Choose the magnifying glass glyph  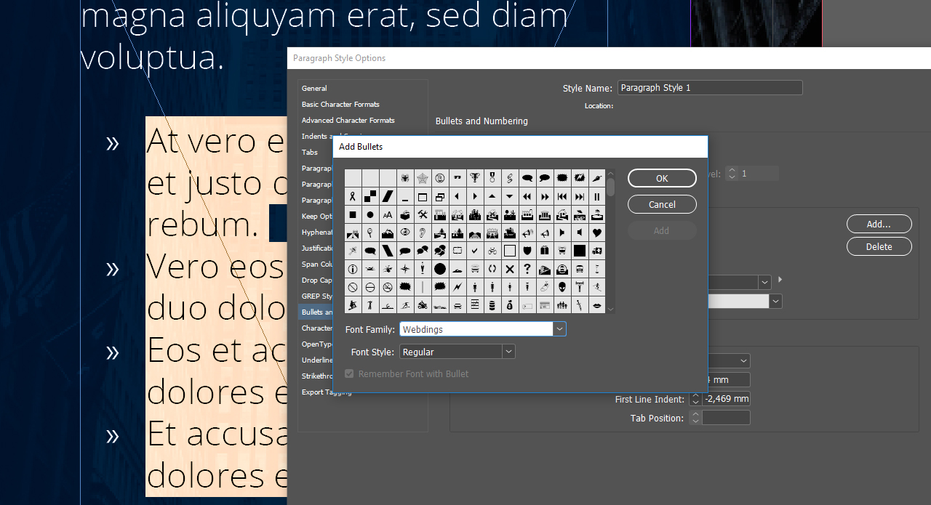coord(370,233)
